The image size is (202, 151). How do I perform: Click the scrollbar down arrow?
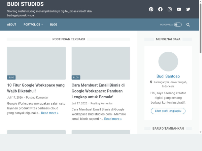[200, 132]
